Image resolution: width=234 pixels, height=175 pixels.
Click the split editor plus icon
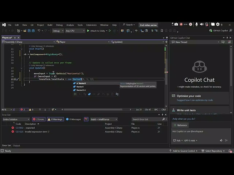pyautogui.click(x=166, y=42)
